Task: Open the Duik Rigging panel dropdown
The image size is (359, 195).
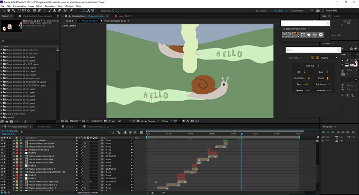Action: pos(329,57)
